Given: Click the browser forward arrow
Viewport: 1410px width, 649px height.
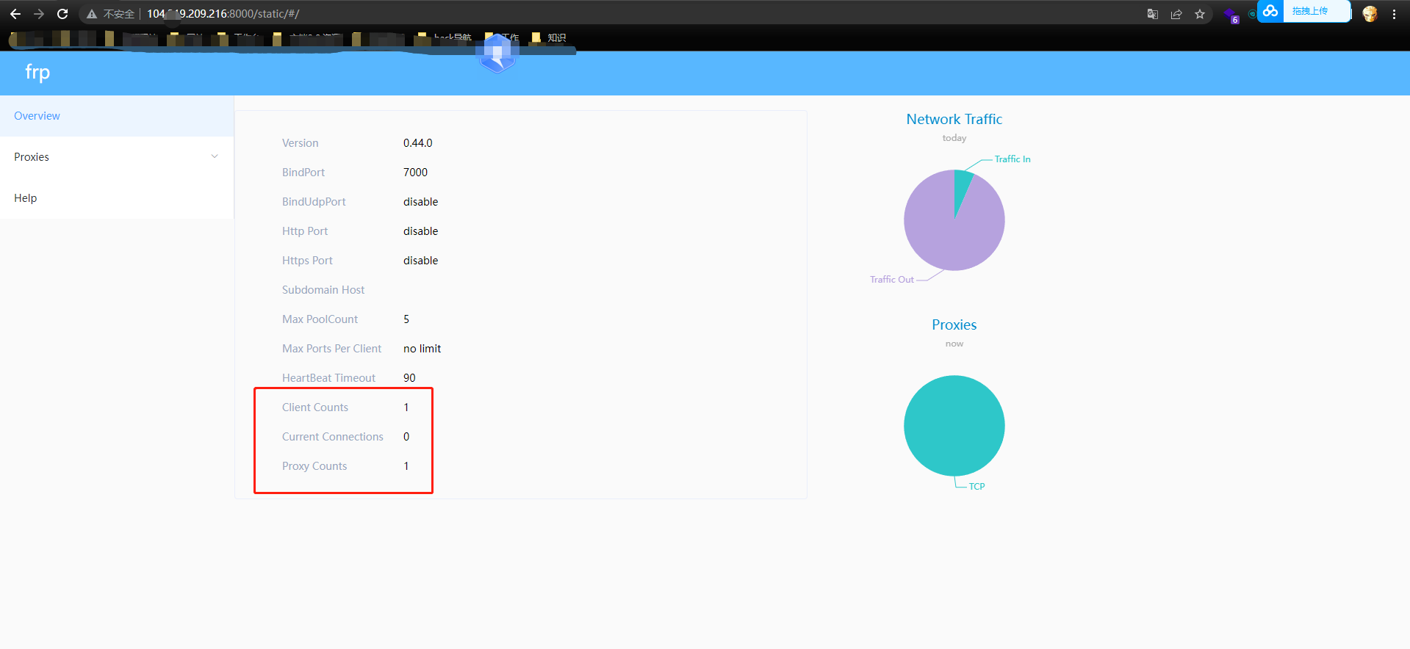Looking at the screenshot, I should (39, 14).
